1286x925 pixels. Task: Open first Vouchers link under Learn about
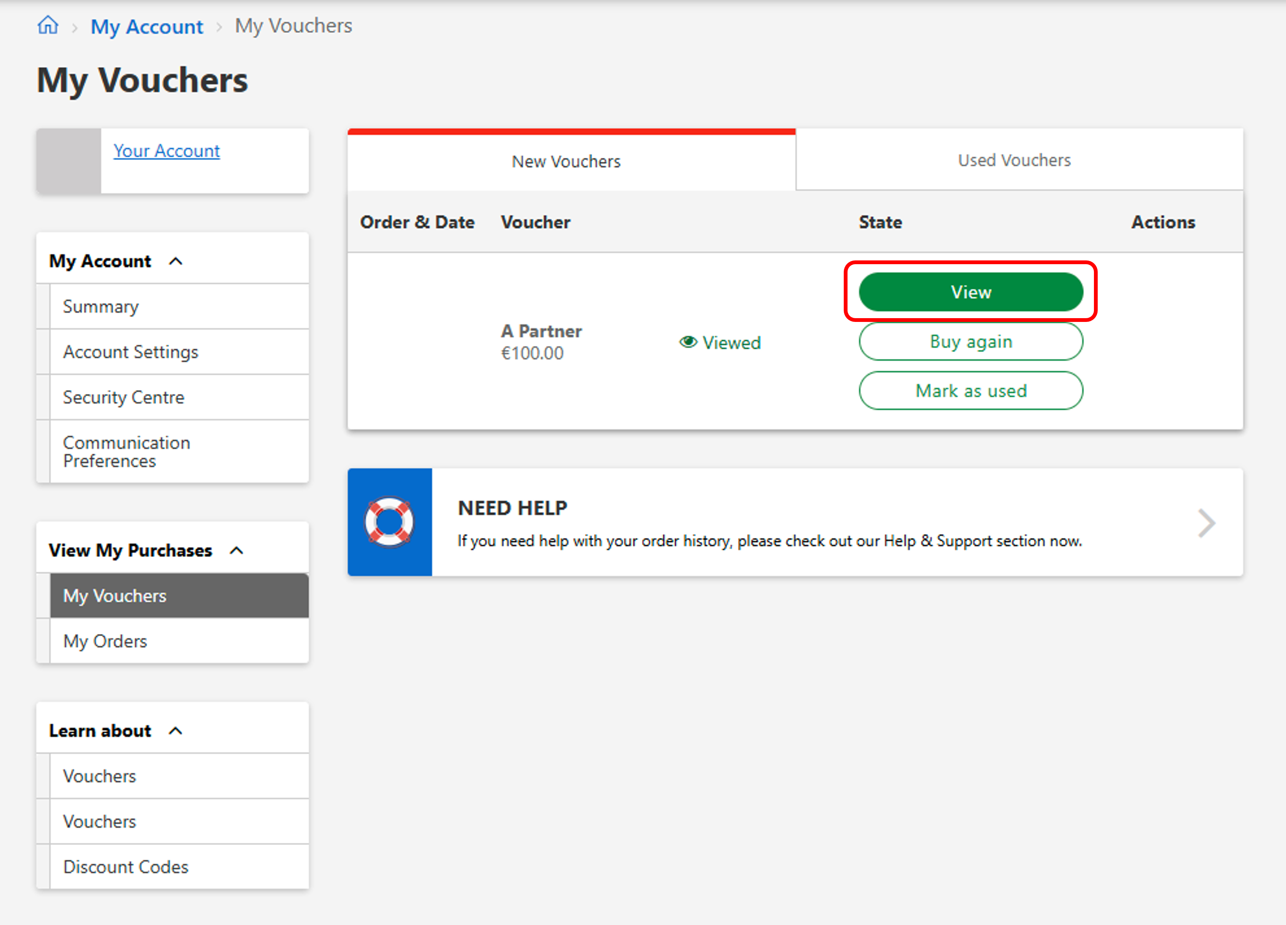[179, 776]
